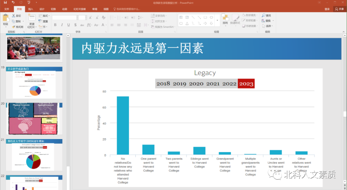Viewport: 347px width, 190px height.
Task: Open the Select dropdown in editing group
Action: (268, 26)
